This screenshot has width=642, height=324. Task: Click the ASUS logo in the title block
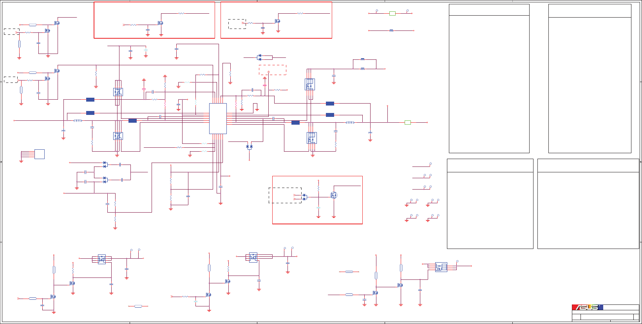point(587,308)
